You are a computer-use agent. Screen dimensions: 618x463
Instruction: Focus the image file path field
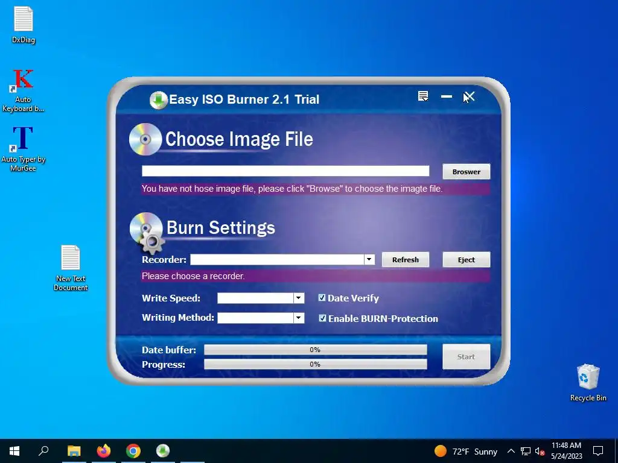(285, 171)
